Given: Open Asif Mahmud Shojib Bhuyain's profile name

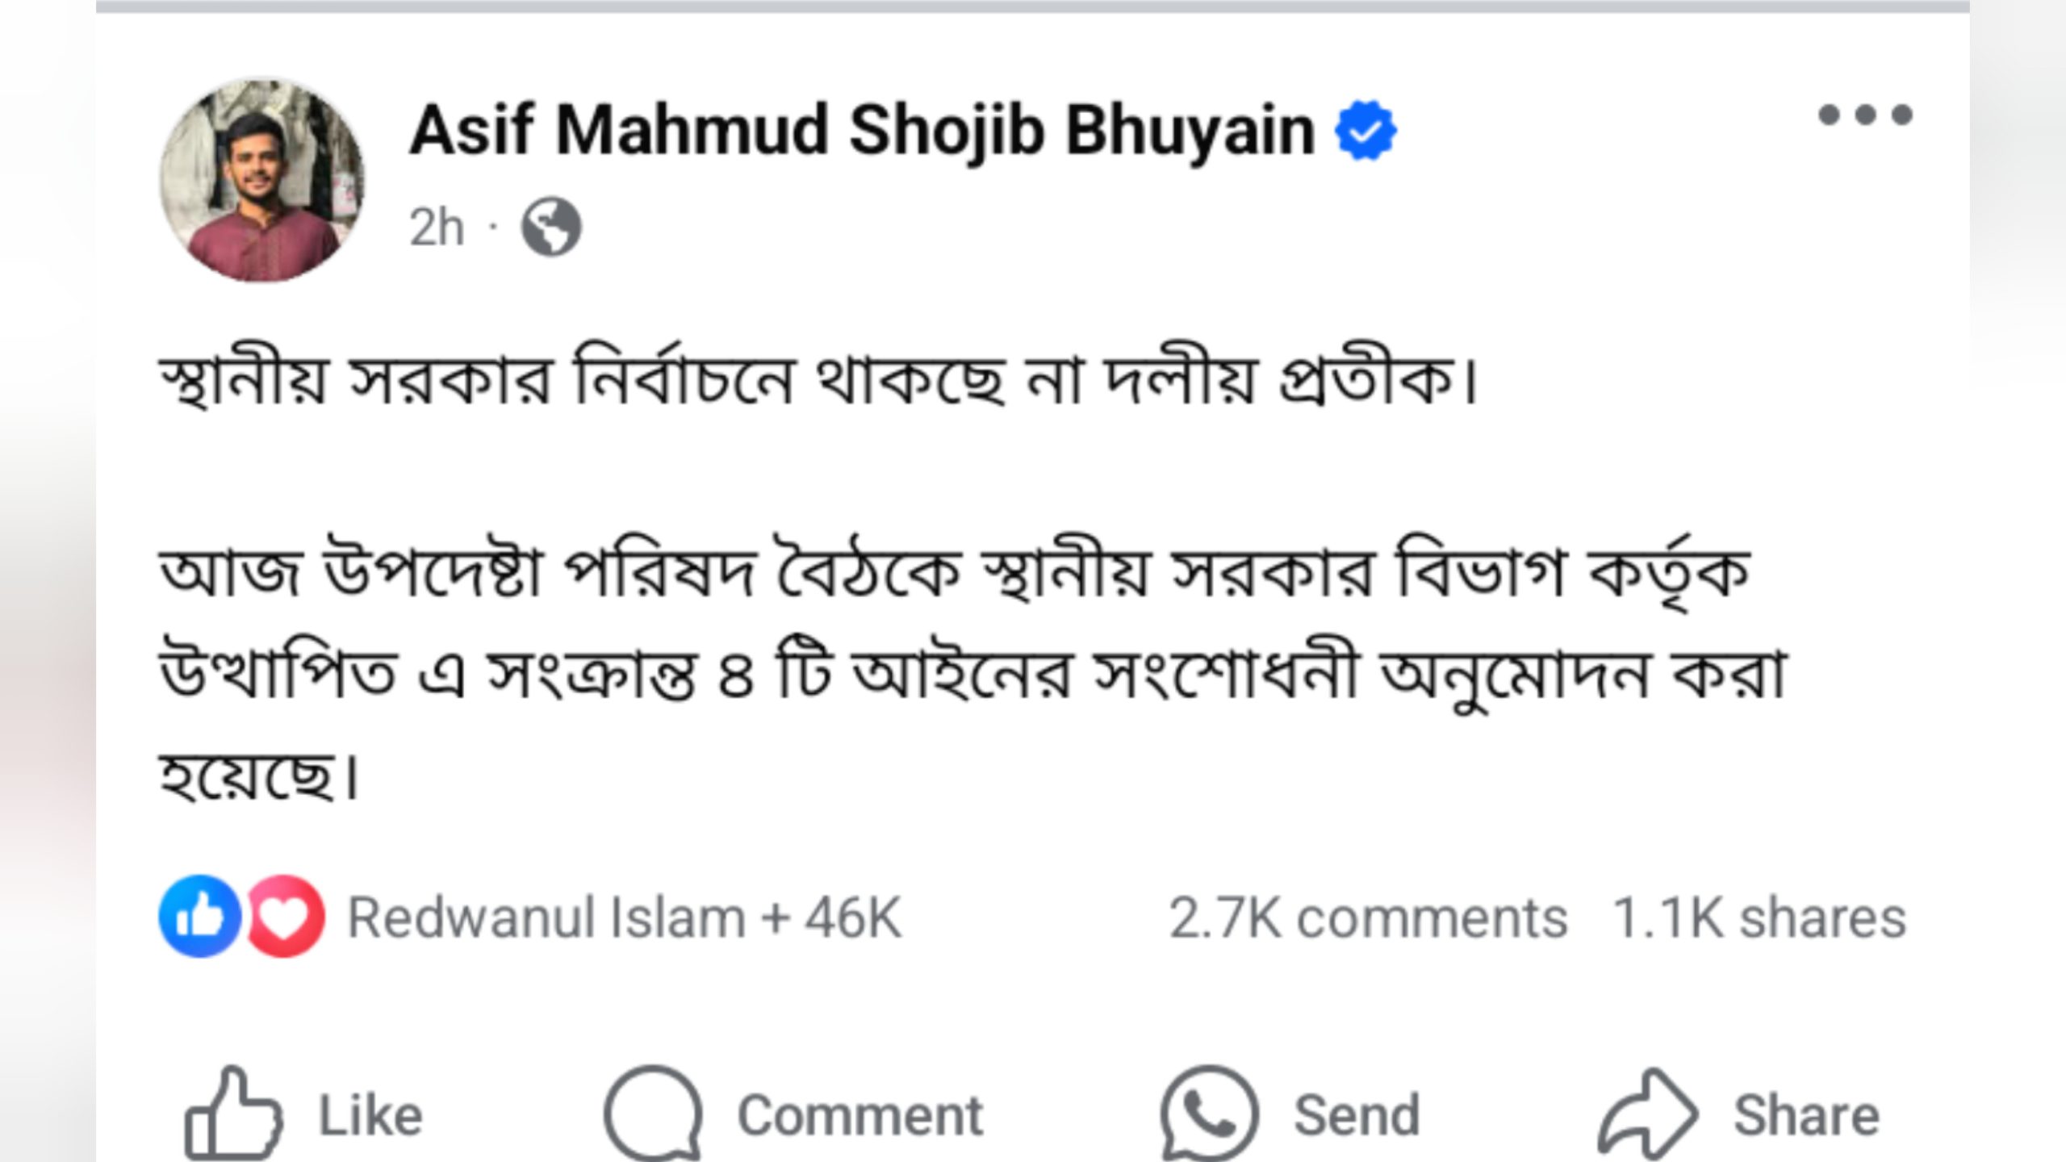Looking at the screenshot, I should [861, 130].
